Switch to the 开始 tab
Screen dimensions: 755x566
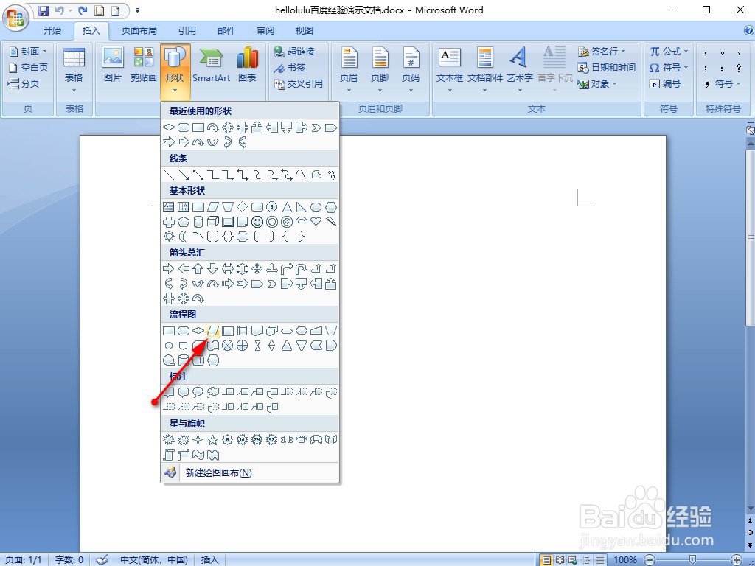pyautogui.click(x=52, y=31)
